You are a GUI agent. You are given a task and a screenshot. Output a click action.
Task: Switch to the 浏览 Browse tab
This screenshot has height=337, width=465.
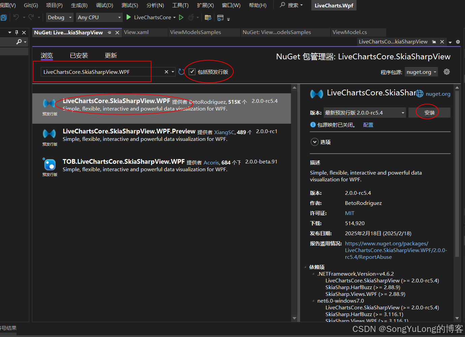(47, 56)
